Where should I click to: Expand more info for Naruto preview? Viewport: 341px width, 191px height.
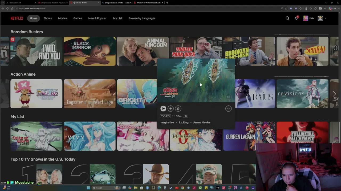[x=228, y=108]
